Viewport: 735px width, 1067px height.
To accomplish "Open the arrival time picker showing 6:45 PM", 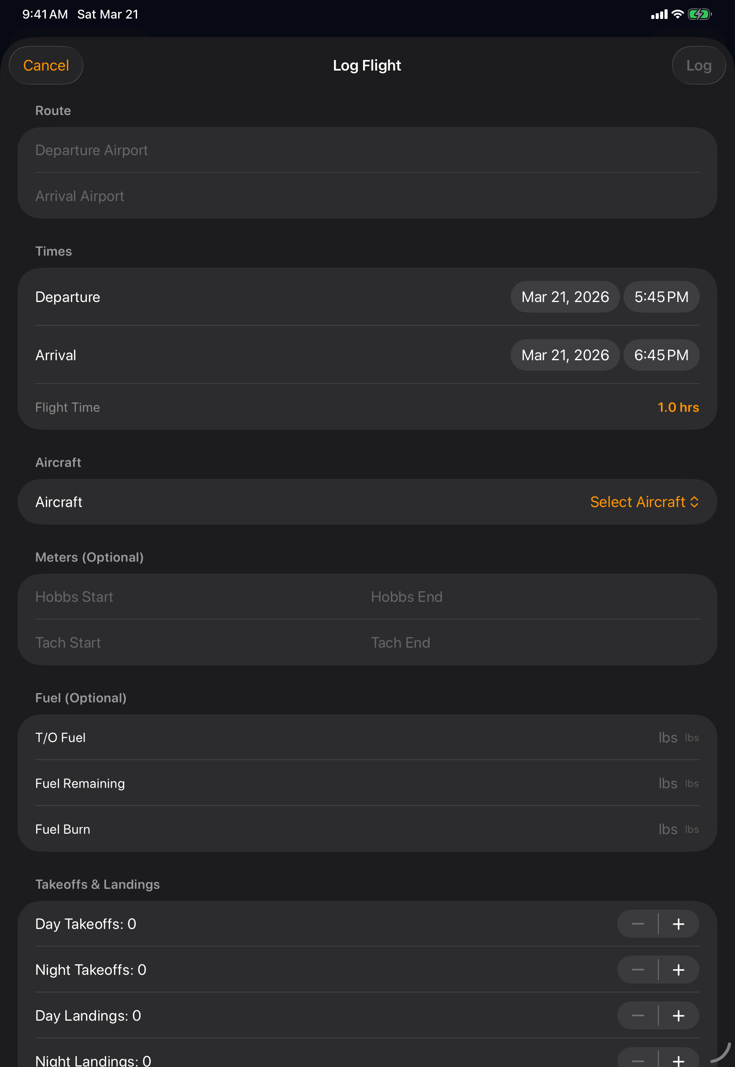I will pyautogui.click(x=661, y=355).
